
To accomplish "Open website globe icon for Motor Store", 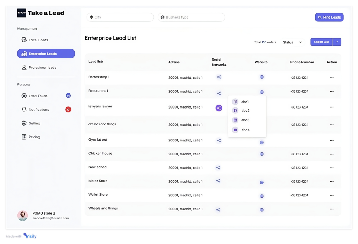I will (x=262, y=182).
